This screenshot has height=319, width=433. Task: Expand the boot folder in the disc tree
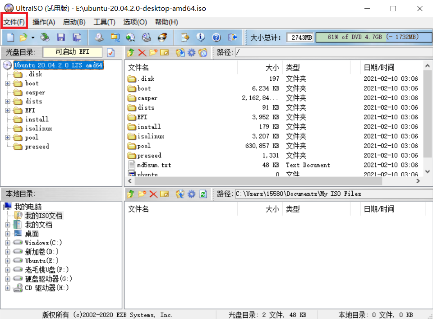click(8, 83)
